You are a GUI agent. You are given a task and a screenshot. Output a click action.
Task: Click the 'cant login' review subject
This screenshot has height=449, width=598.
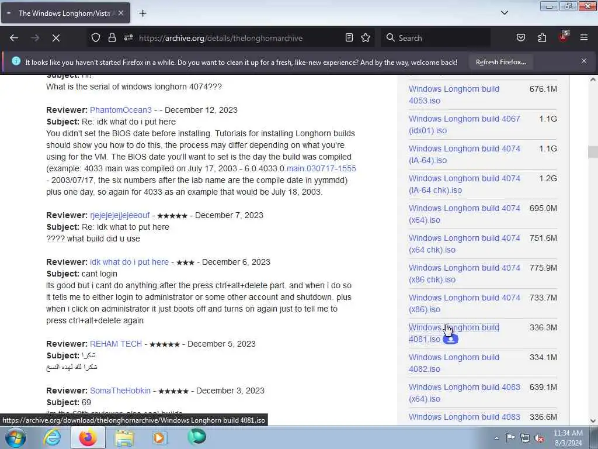99,274
